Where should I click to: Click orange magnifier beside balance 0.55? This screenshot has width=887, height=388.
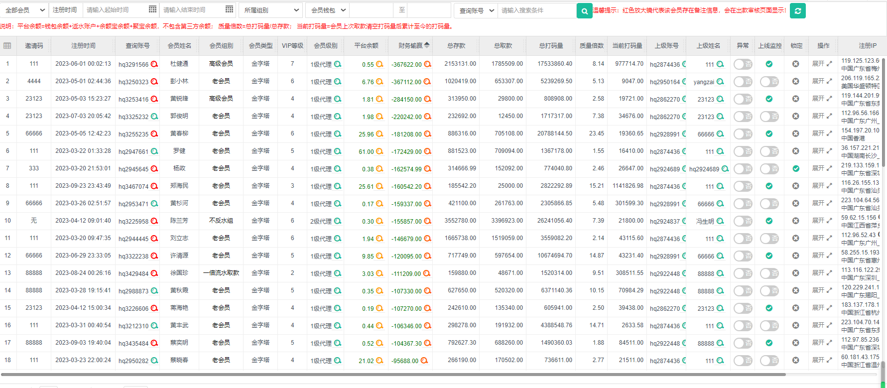coord(380,64)
